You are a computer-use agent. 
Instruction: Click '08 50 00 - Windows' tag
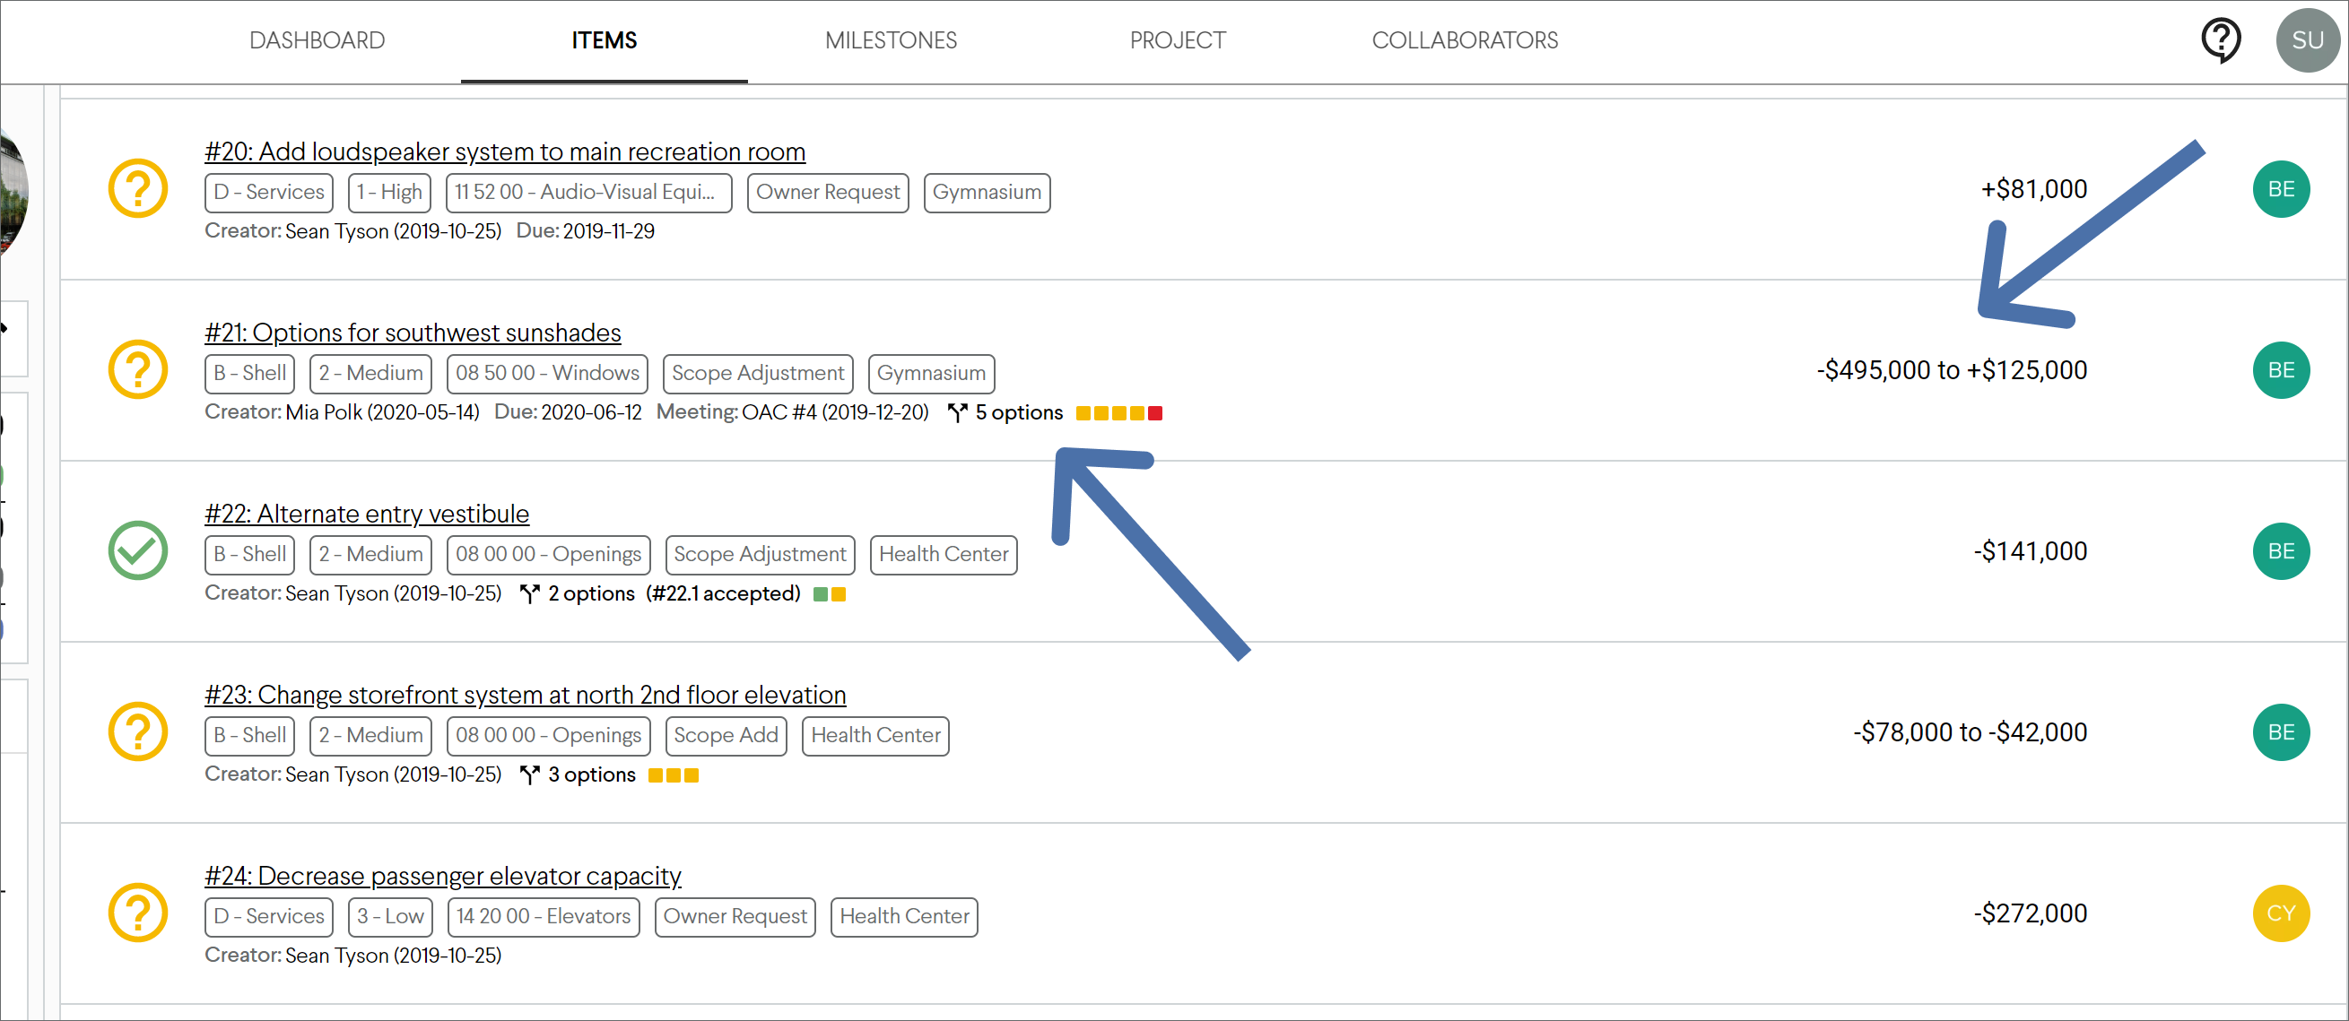pos(547,374)
